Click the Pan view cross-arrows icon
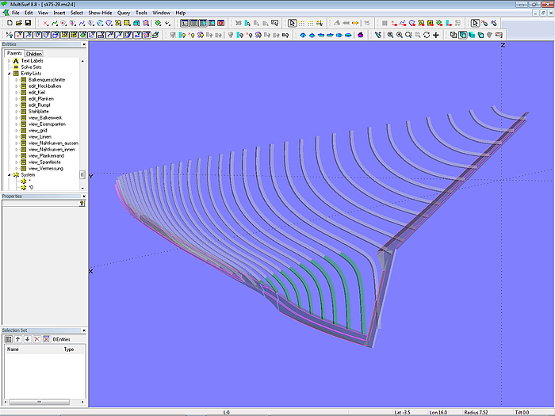The width and height of the screenshot is (555, 416). (437, 35)
